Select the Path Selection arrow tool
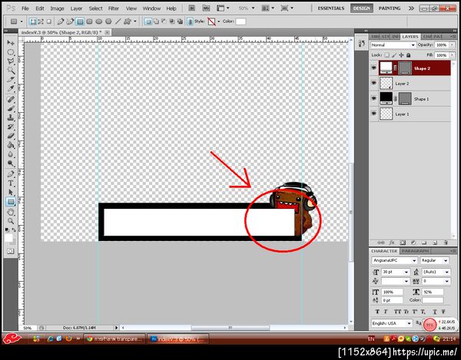Viewport: 461px width, 360px height. (x=11, y=193)
